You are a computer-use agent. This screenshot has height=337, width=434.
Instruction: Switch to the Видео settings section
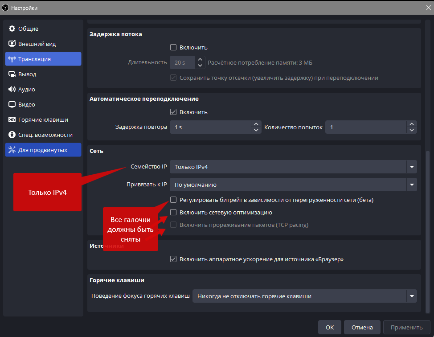43,104
